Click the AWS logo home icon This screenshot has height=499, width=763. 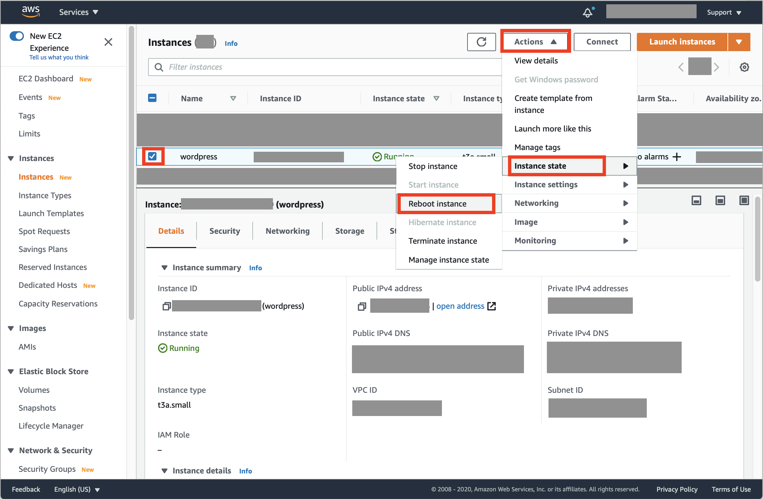(31, 12)
